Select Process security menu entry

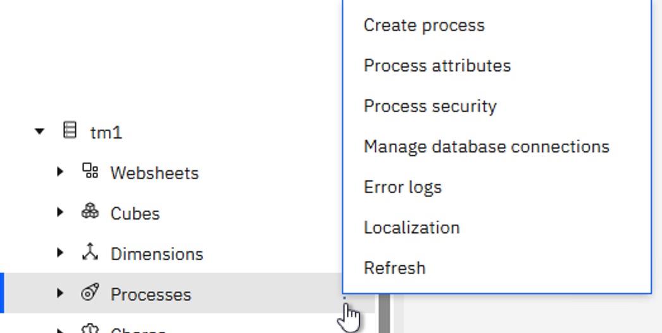click(430, 106)
